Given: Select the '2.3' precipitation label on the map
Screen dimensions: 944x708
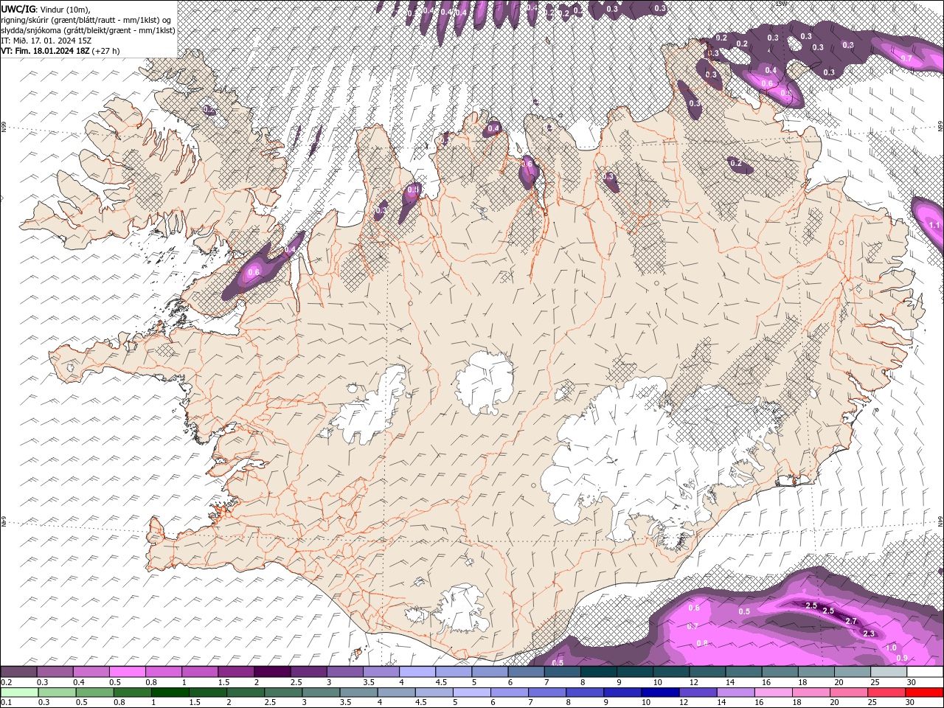Looking at the screenshot, I should point(868,634).
